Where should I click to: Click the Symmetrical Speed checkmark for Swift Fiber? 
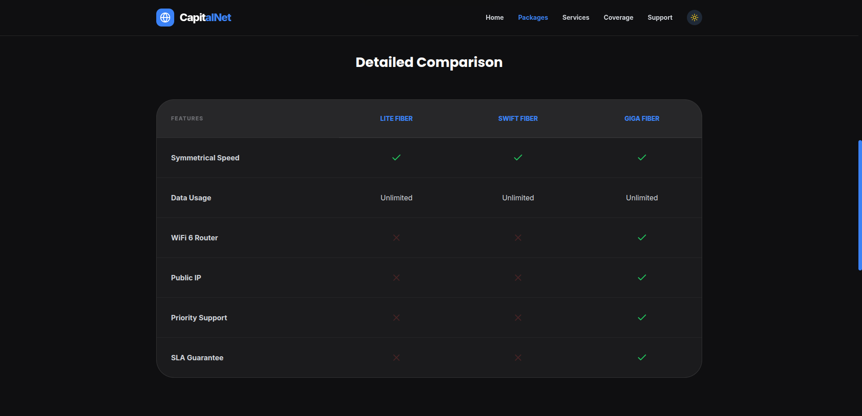click(x=518, y=158)
